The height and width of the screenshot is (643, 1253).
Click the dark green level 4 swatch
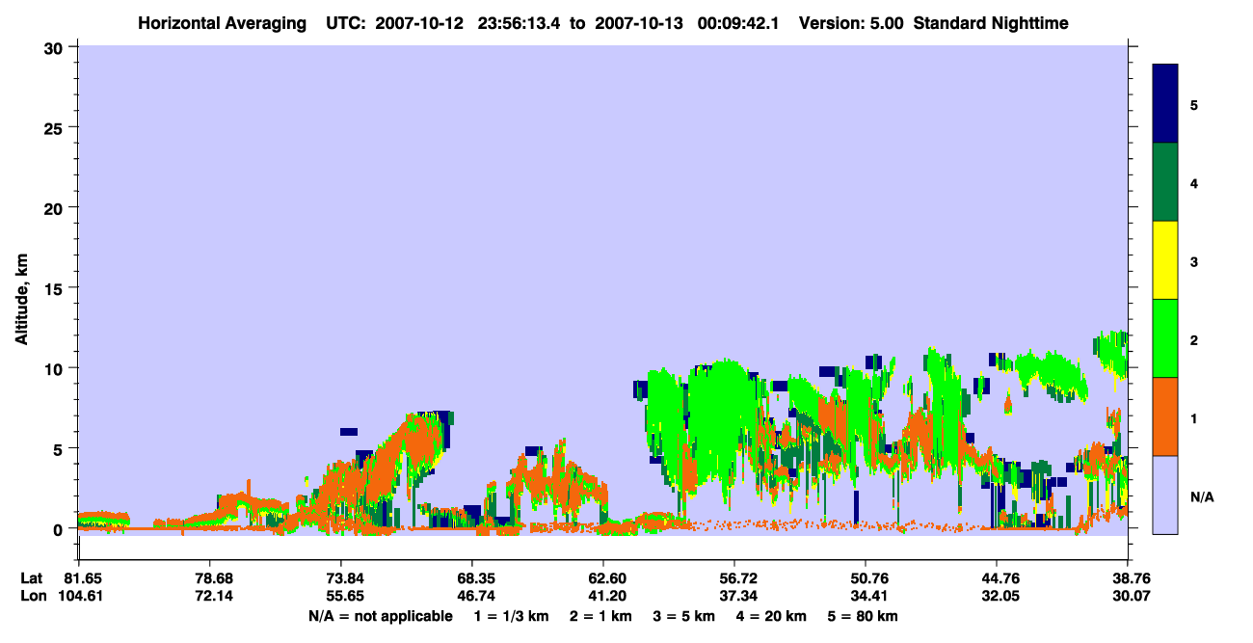pyautogui.click(x=1165, y=182)
